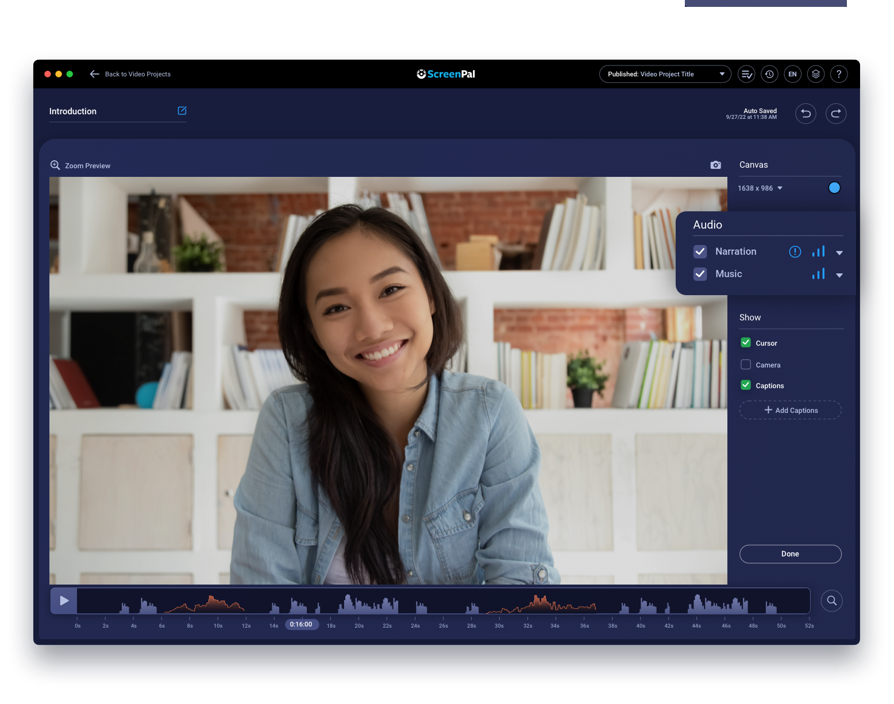This screenshot has height=704, width=894.
Task: Expand the Narration audio options chevron
Action: click(839, 252)
